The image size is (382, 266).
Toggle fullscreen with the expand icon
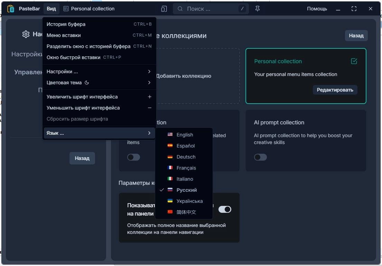tap(354, 9)
